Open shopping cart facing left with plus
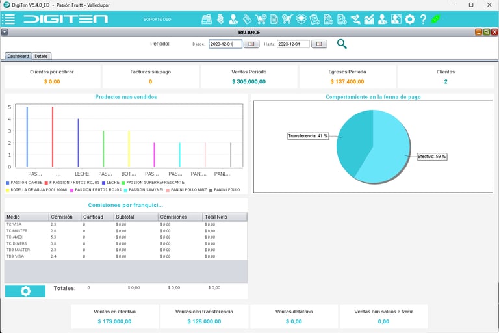 [x=287, y=19]
